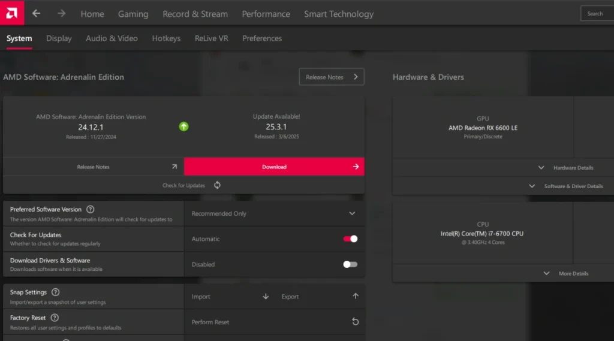Click the chevron in top Release Notes button
This screenshot has height=341, width=614.
pyautogui.click(x=356, y=77)
